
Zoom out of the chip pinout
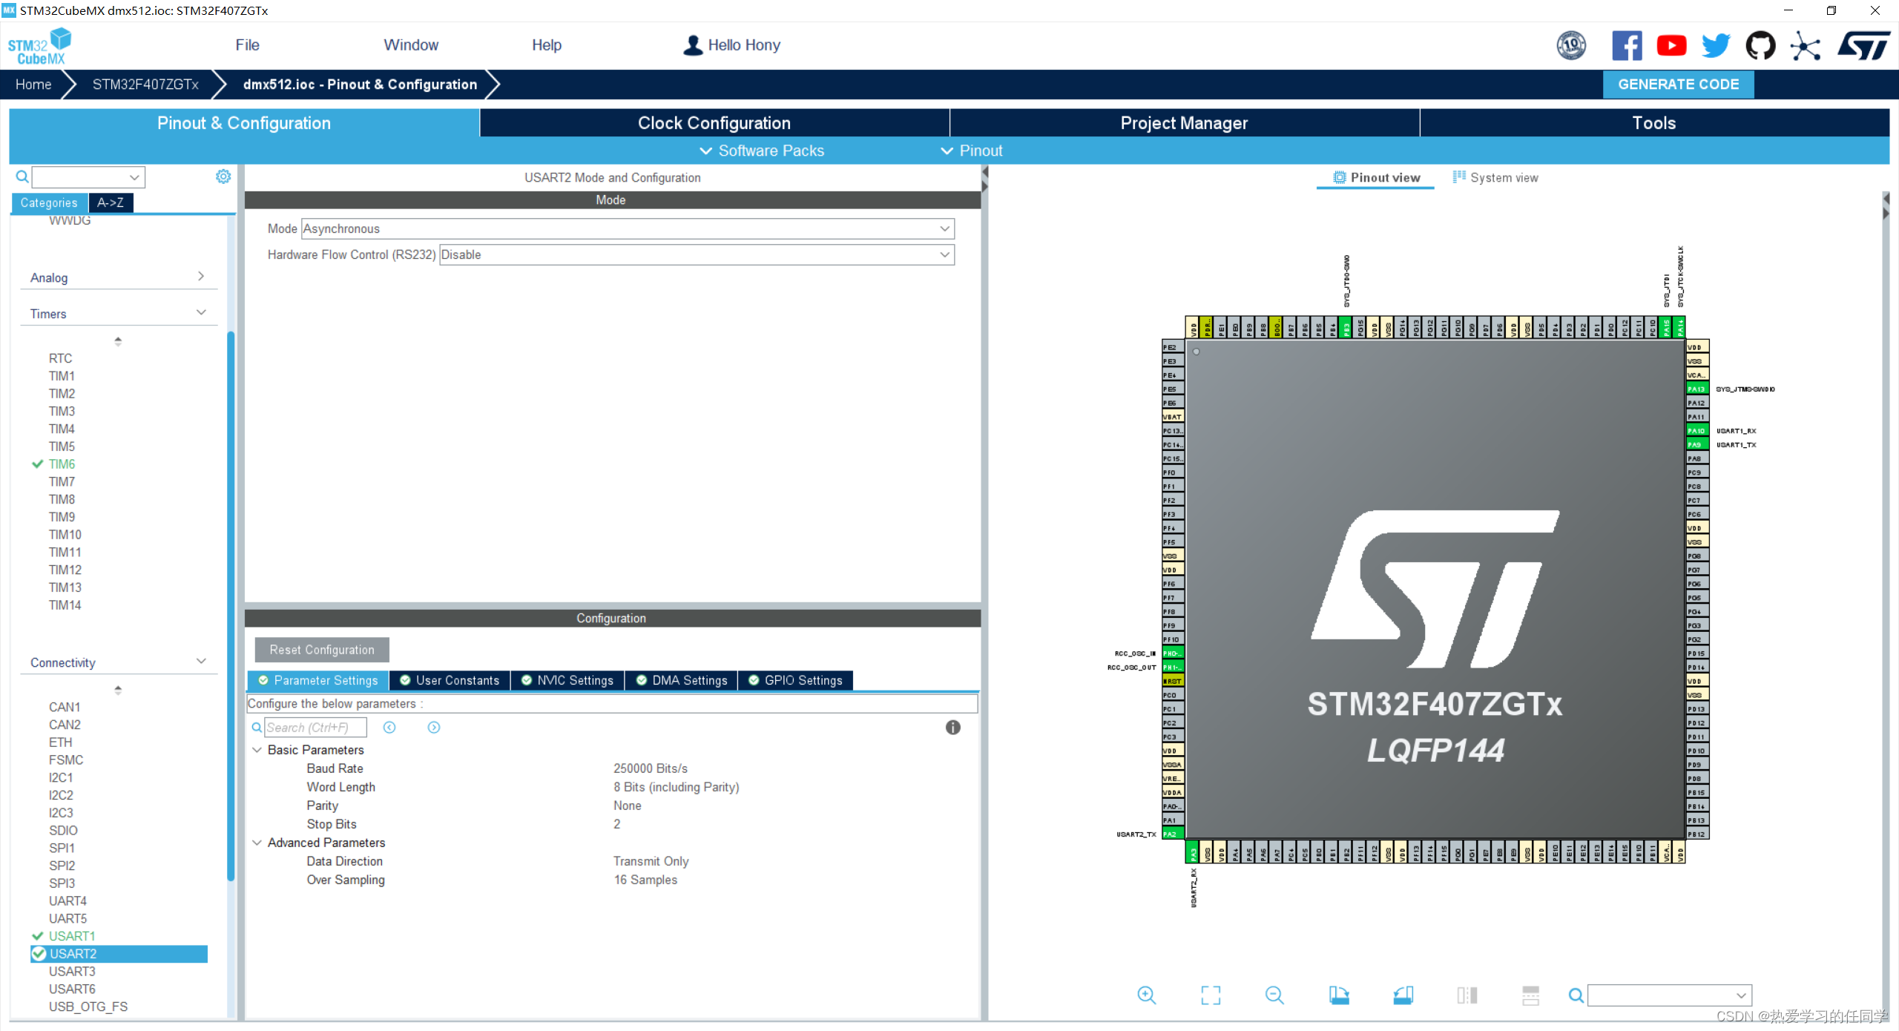(1274, 995)
